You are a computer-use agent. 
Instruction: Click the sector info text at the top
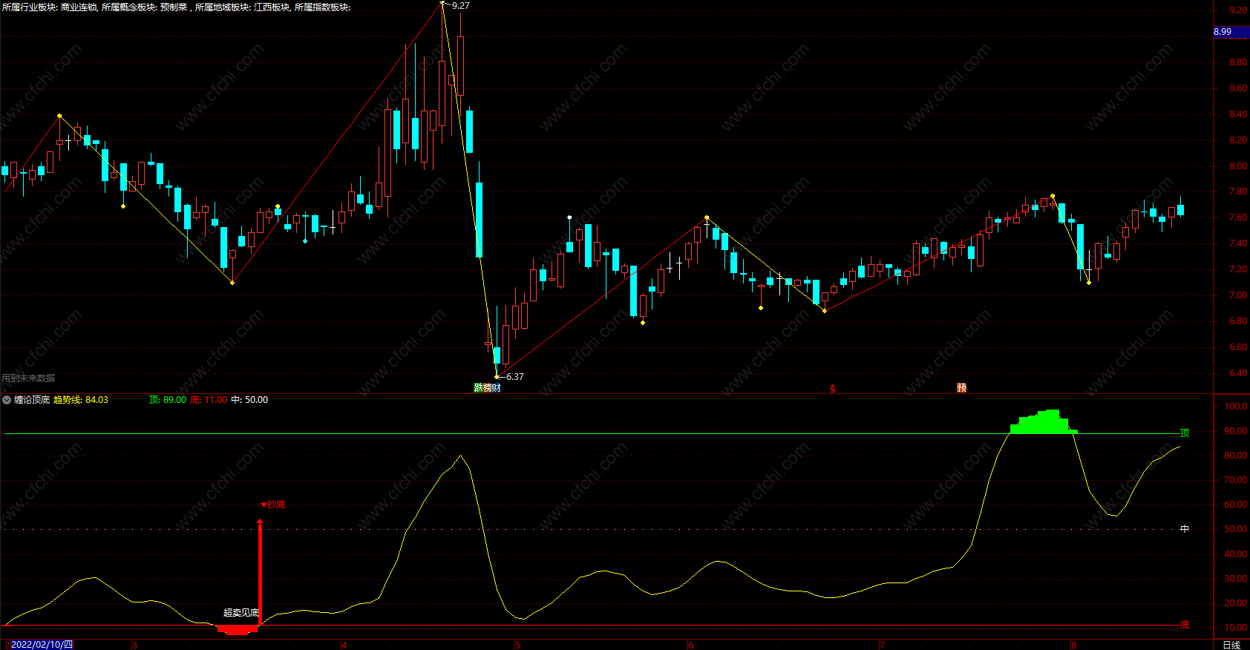pyautogui.click(x=176, y=7)
